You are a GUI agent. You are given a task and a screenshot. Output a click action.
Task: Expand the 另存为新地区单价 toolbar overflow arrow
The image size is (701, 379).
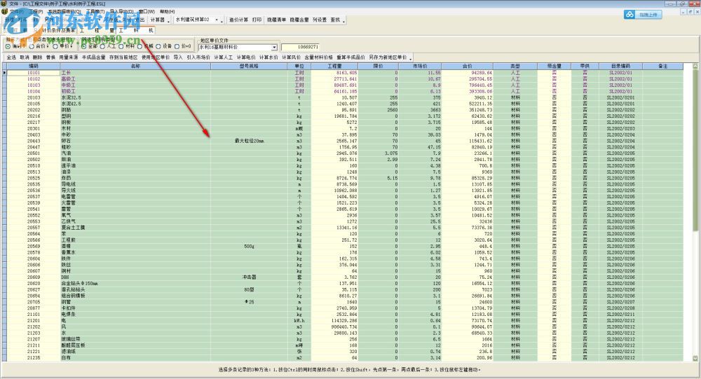pyautogui.click(x=411, y=57)
